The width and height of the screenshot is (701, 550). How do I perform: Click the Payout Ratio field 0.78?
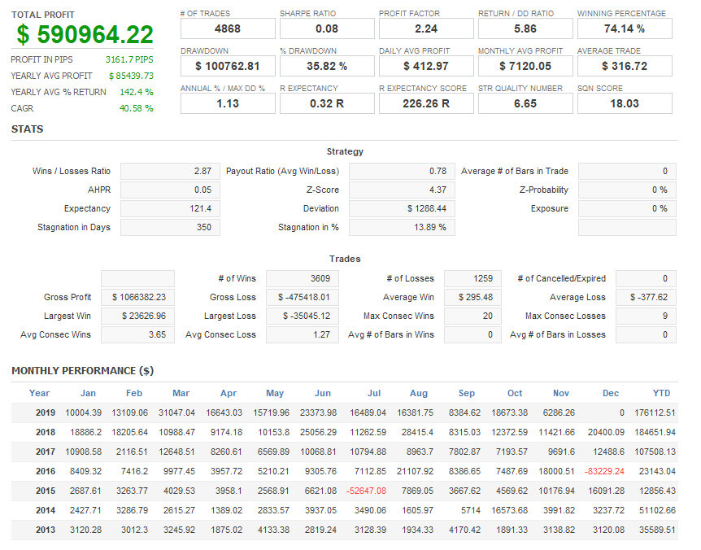coord(402,171)
